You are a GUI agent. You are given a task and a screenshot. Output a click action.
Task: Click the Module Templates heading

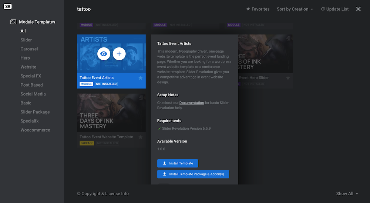(x=37, y=22)
